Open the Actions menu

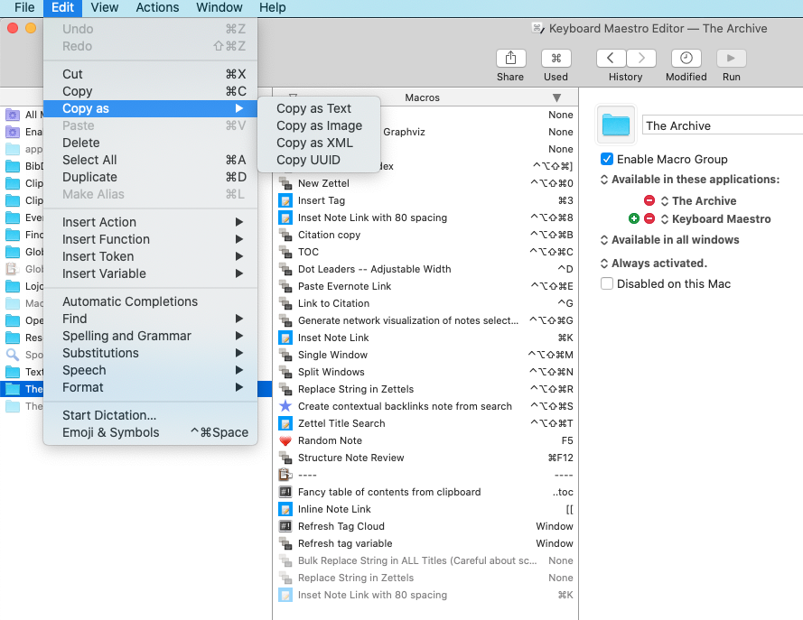pos(157,8)
